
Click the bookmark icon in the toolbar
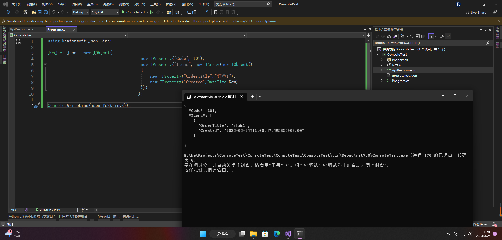[216, 12]
